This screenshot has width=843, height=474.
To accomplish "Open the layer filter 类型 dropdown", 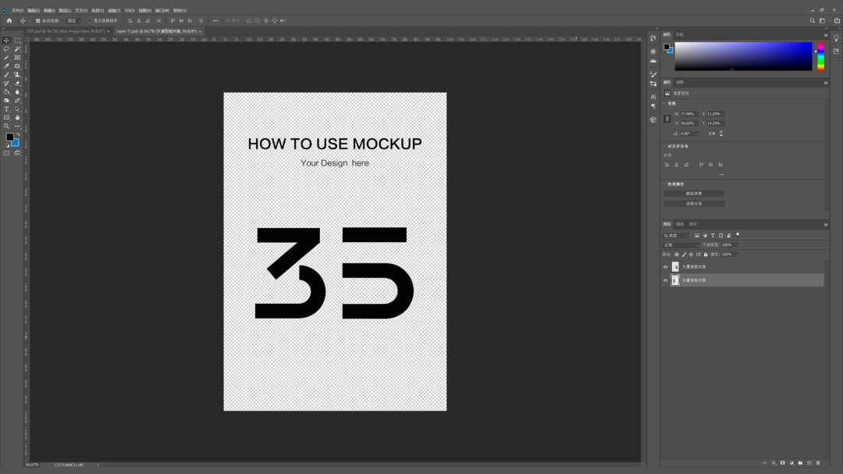I will coord(676,235).
